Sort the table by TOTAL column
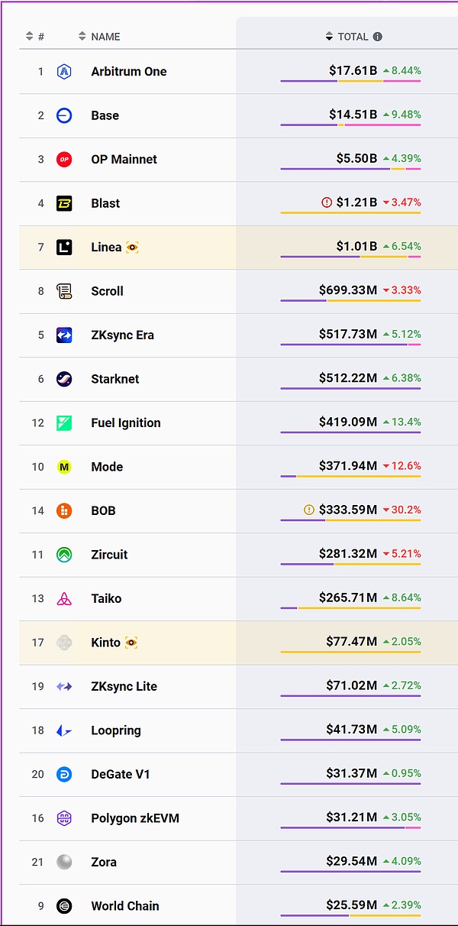 tap(347, 37)
